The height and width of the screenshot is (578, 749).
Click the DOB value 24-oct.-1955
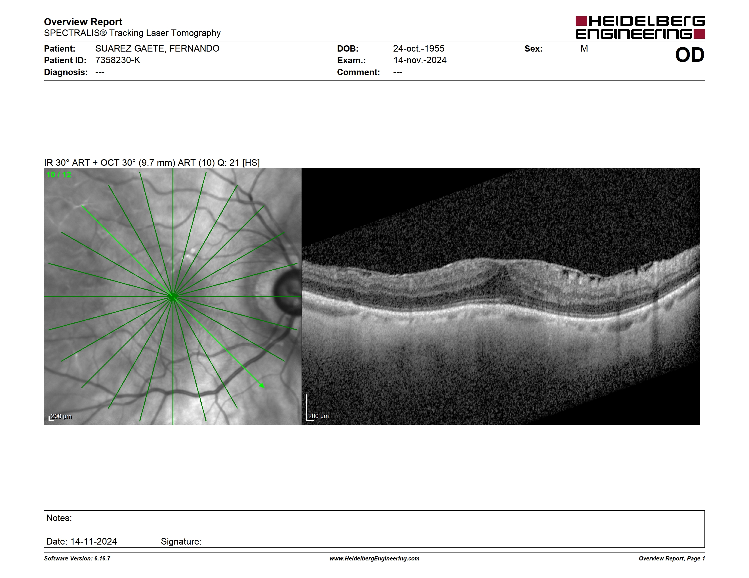point(418,49)
